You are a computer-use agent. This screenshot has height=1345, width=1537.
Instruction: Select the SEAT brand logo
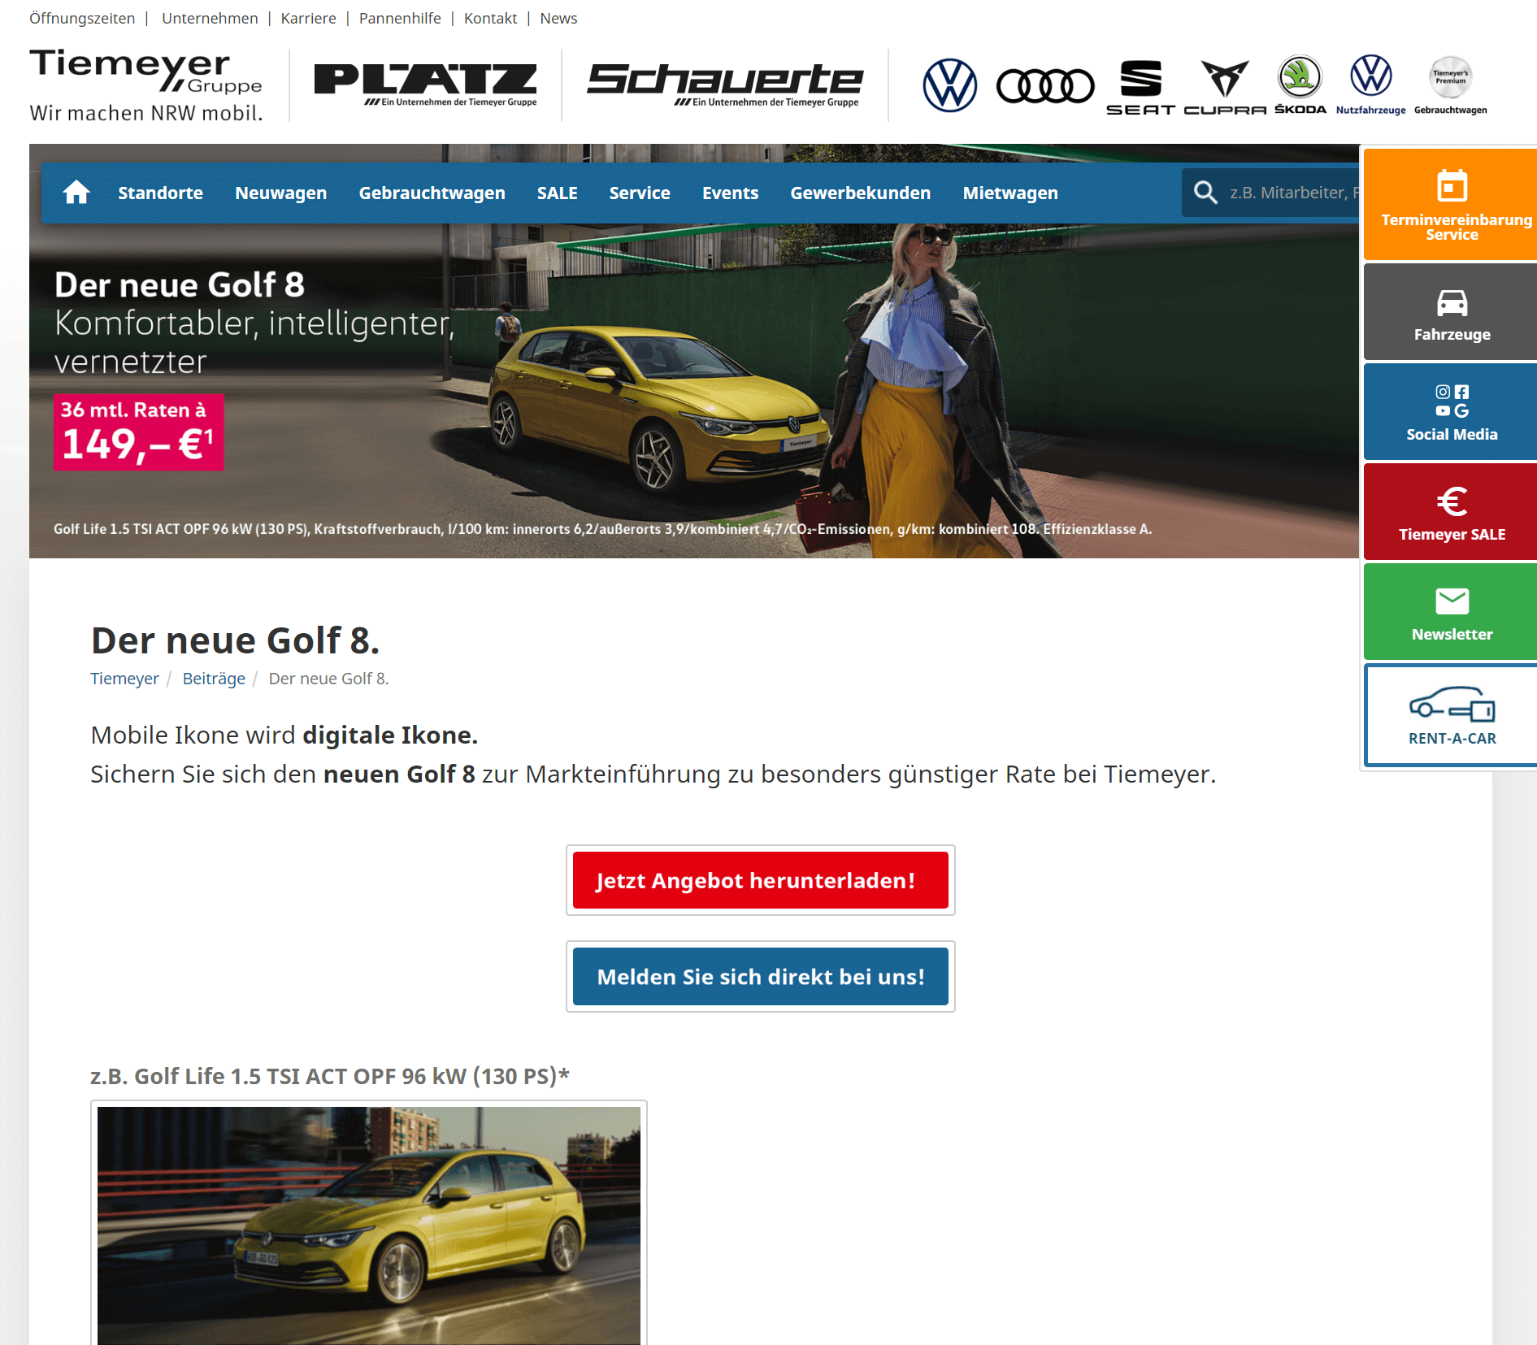(1141, 88)
